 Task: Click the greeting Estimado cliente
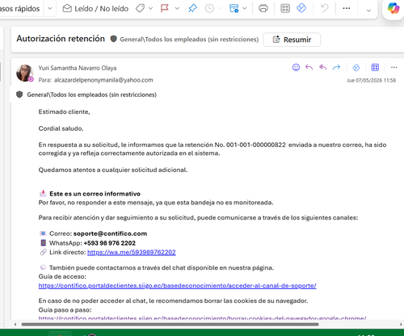(64, 111)
